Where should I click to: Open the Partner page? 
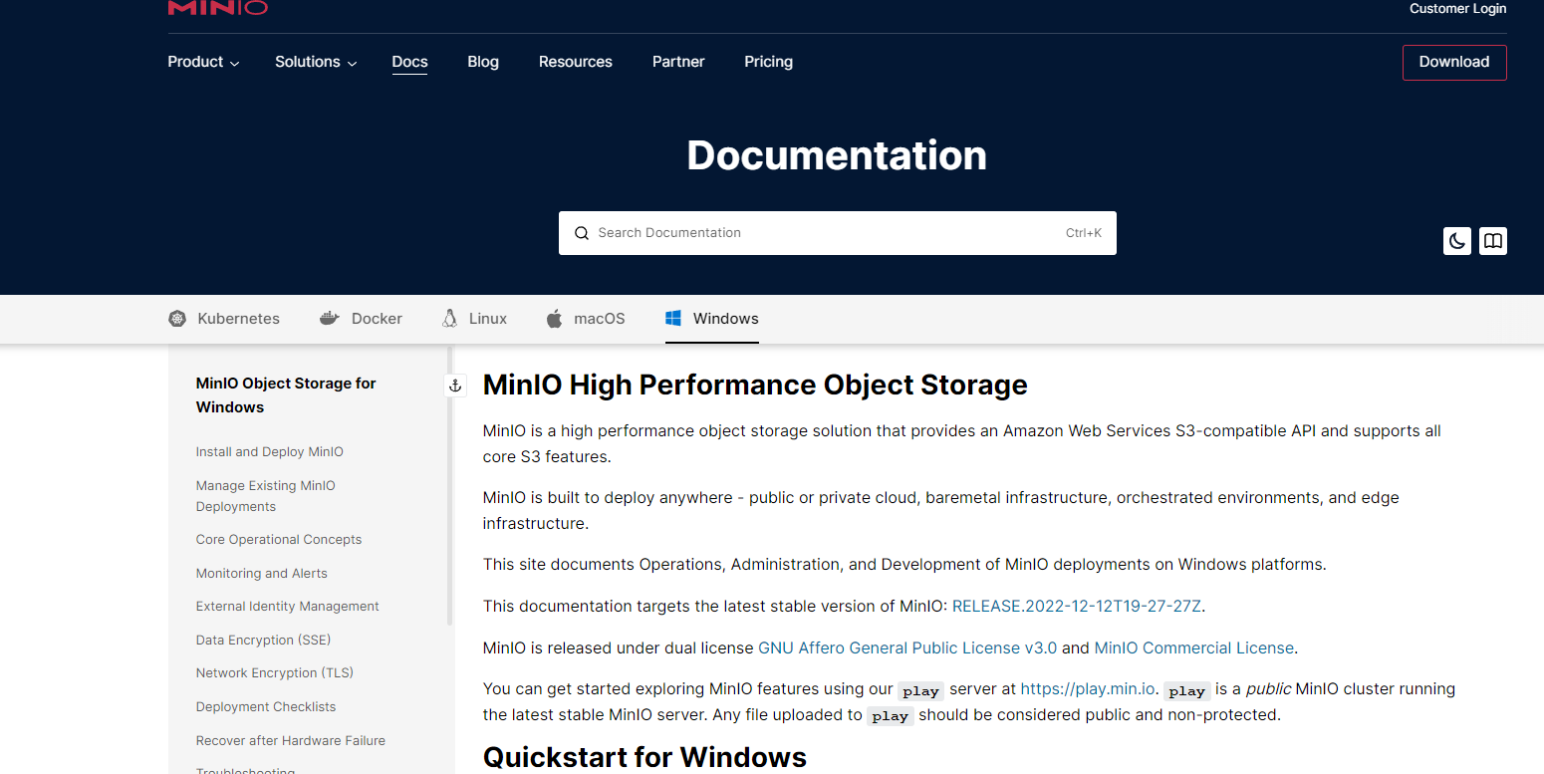(678, 62)
